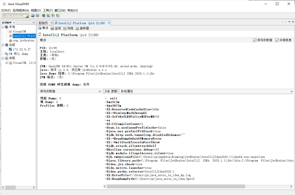Open the 抽样器 sampler subtab
The height and width of the screenshot is (195, 295).
tap(82, 28)
